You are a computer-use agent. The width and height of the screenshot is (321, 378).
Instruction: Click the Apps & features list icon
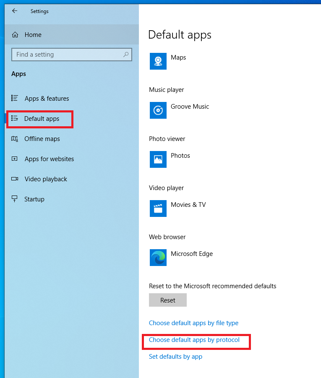click(14, 98)
